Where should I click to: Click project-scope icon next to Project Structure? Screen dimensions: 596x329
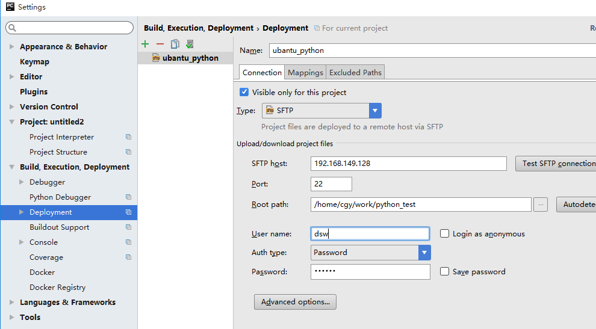click(128, 152)
